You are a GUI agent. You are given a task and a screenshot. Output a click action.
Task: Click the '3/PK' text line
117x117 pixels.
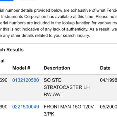[x=49, y=114]
